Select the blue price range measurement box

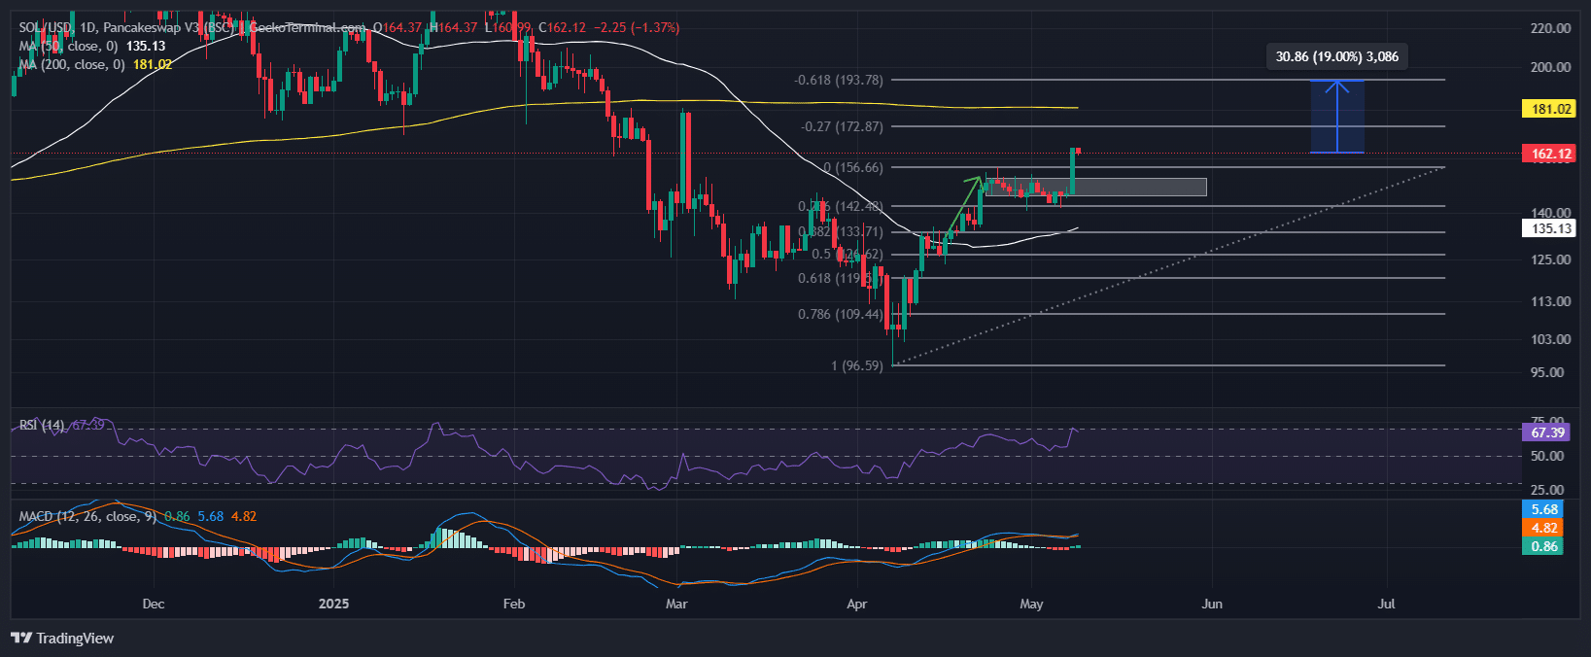click(x=1337, y=117)
